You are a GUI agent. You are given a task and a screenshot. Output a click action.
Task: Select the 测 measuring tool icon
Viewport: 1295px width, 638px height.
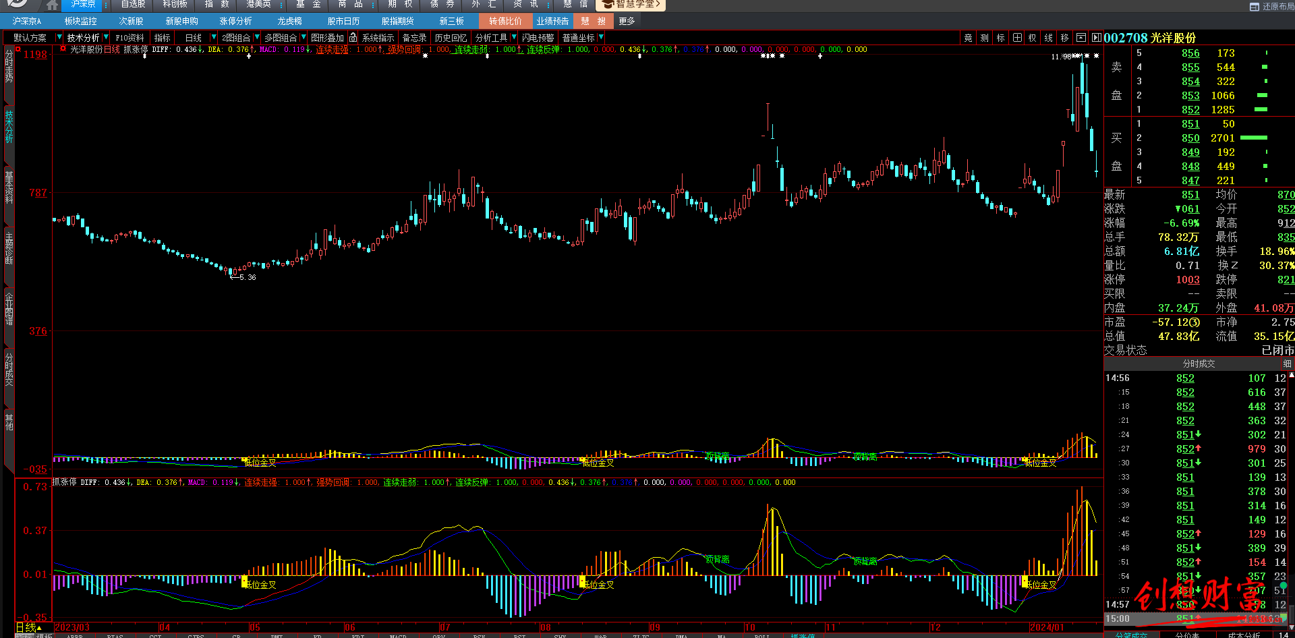[x=984, y=38]
